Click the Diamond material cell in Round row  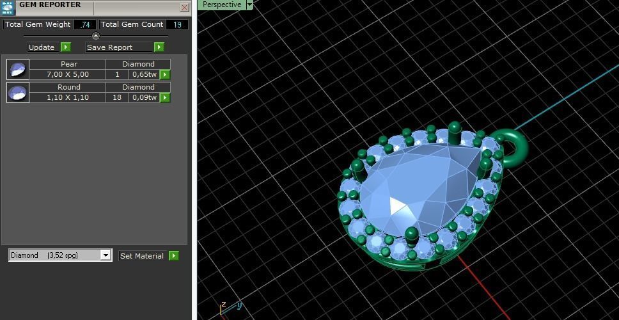point(138,87)
